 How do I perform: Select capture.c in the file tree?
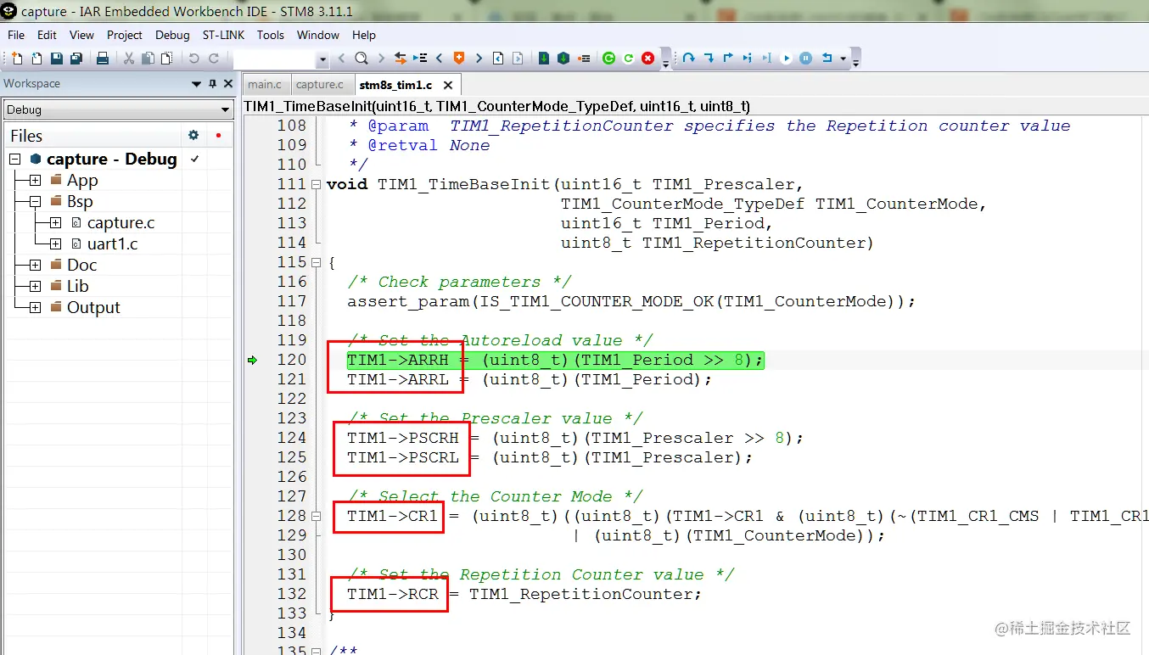(121, 222)
